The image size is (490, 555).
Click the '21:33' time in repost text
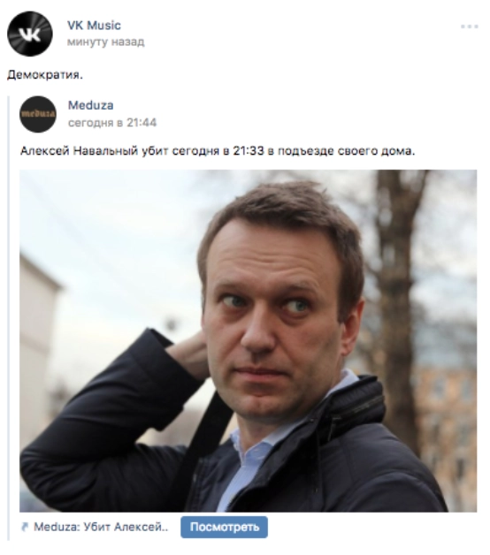click(x=249, y=151)
